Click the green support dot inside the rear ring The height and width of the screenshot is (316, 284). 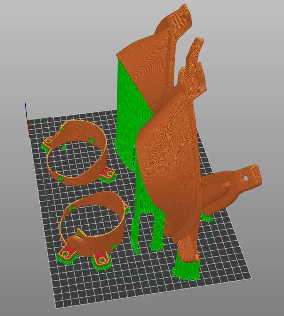92,141
